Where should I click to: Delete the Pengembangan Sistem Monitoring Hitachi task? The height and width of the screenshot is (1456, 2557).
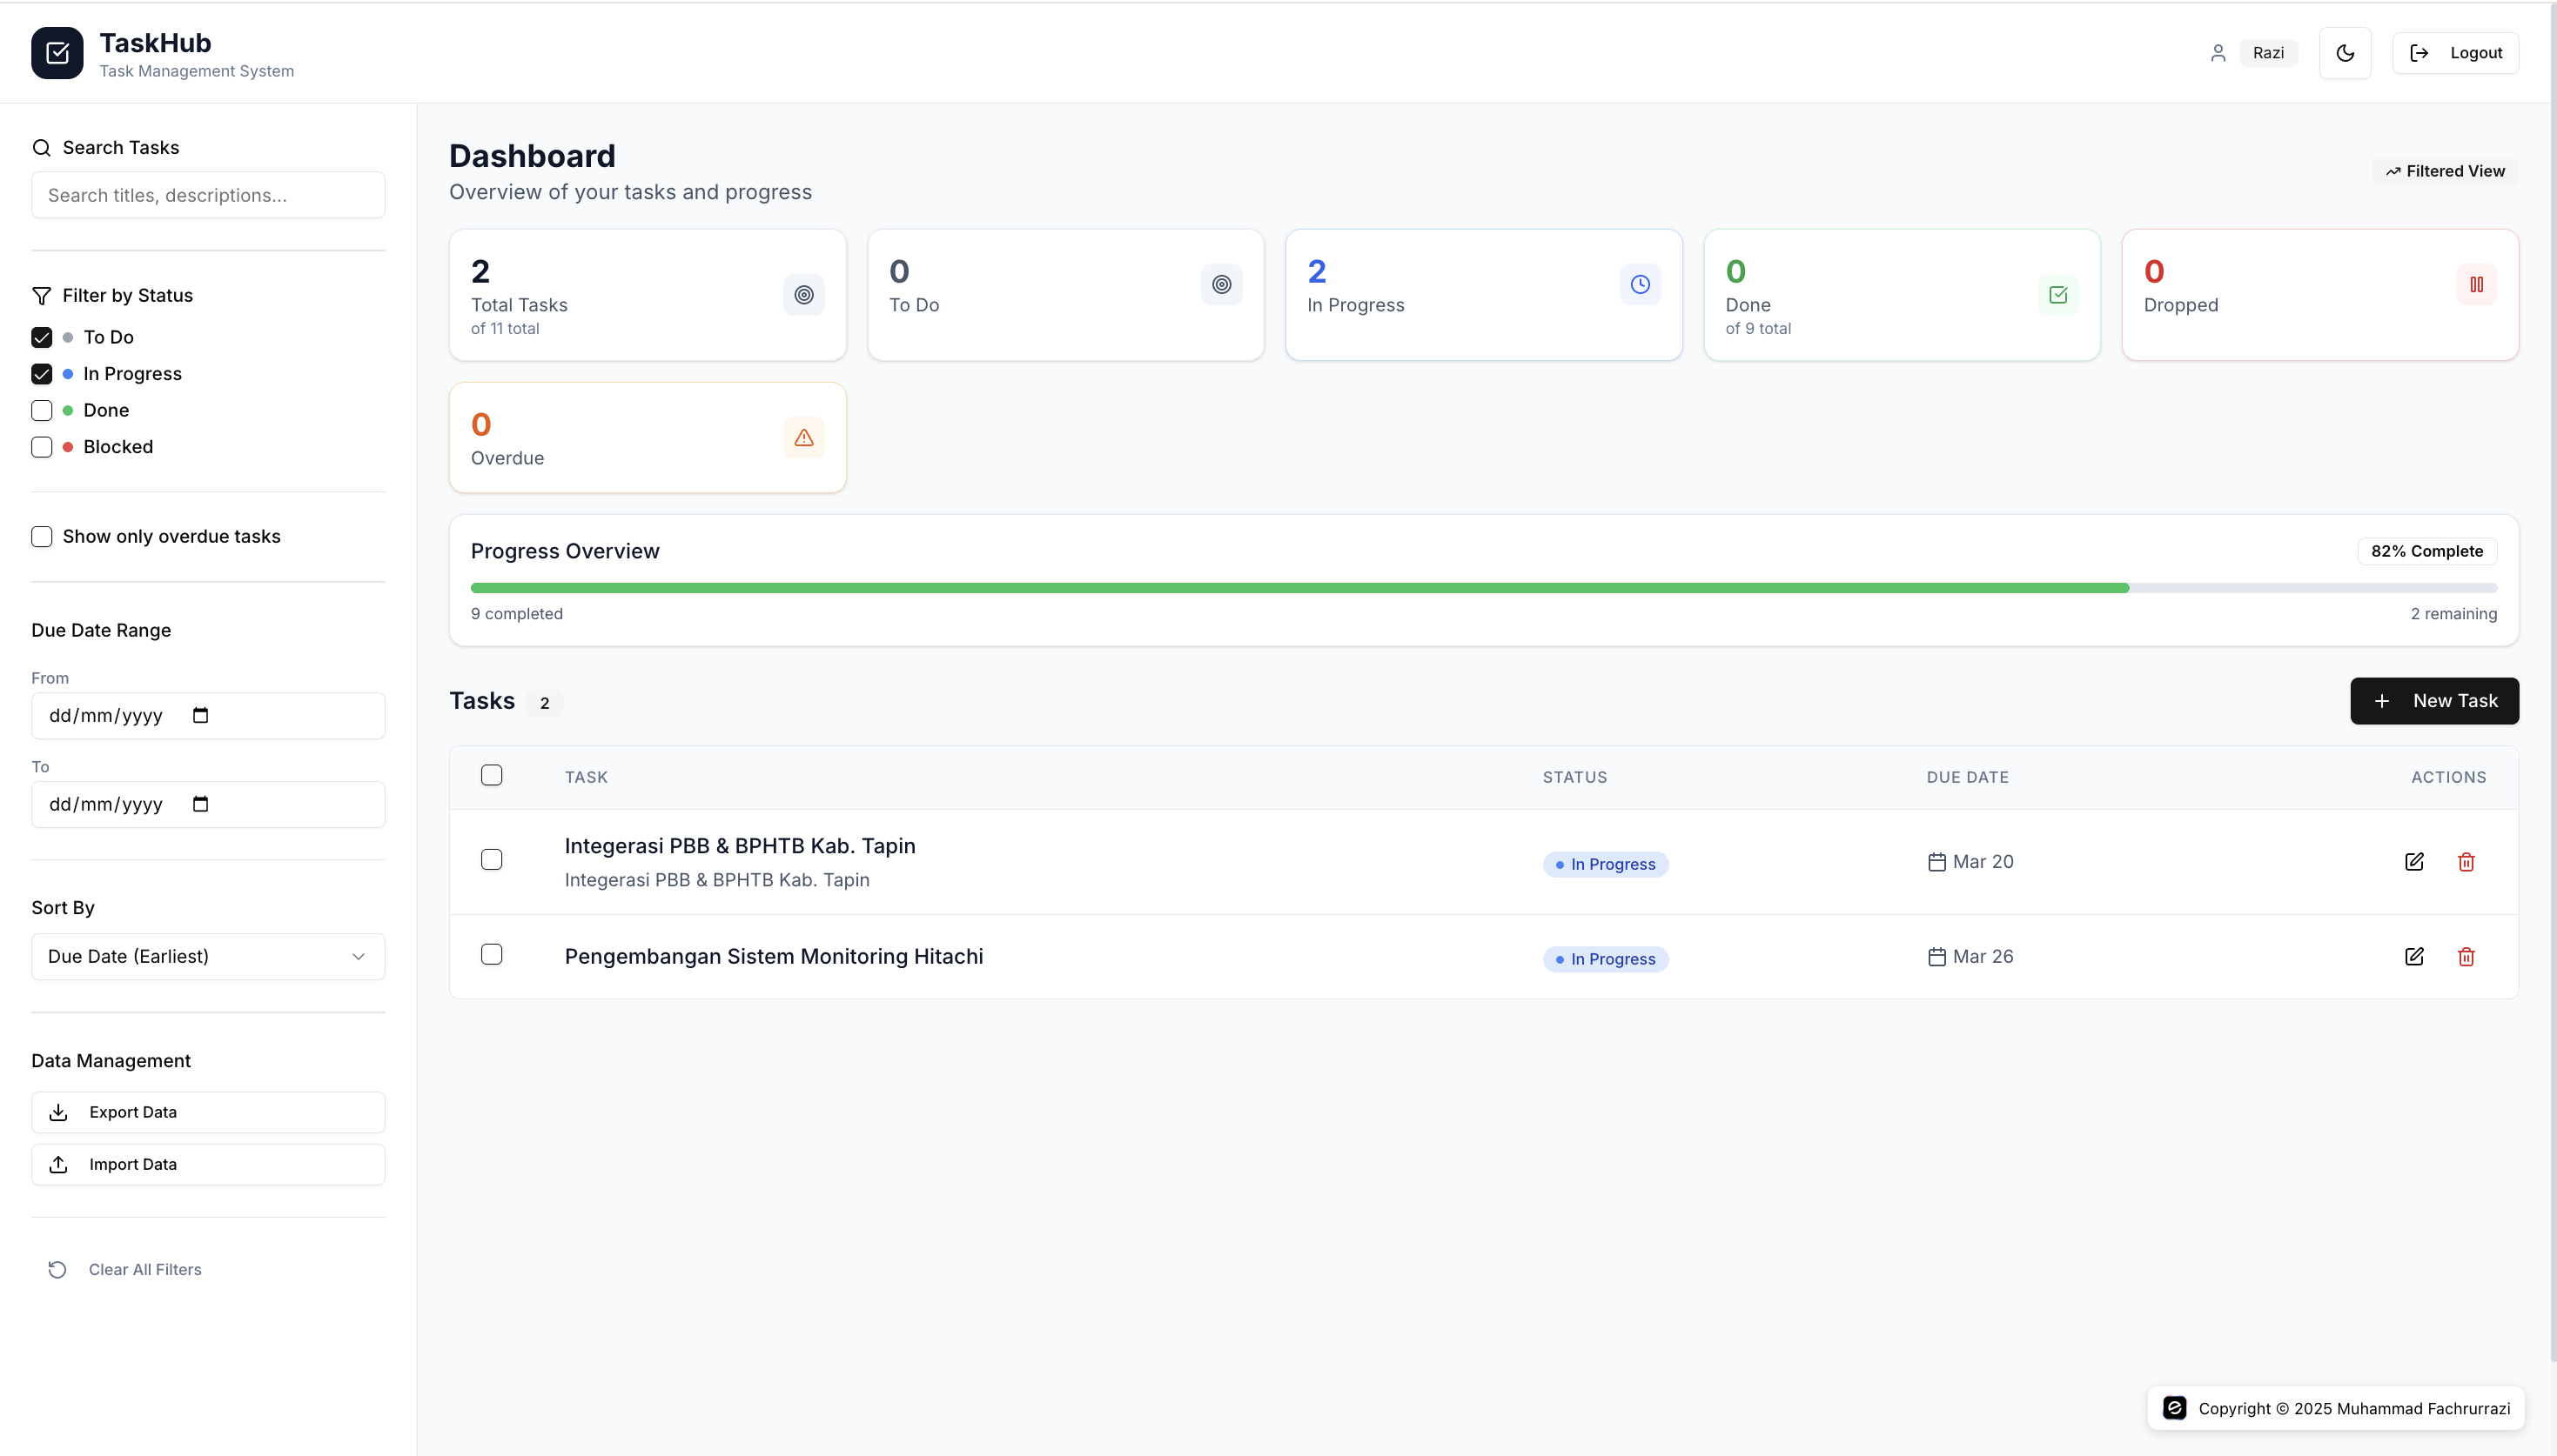[x=2467, y=957]
